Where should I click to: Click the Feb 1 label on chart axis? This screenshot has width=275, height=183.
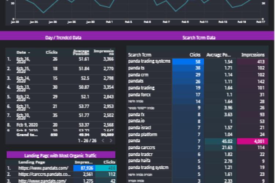109,22
